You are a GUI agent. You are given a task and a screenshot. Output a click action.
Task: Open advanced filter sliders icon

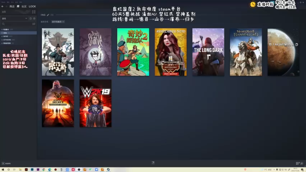click(34, 24)
